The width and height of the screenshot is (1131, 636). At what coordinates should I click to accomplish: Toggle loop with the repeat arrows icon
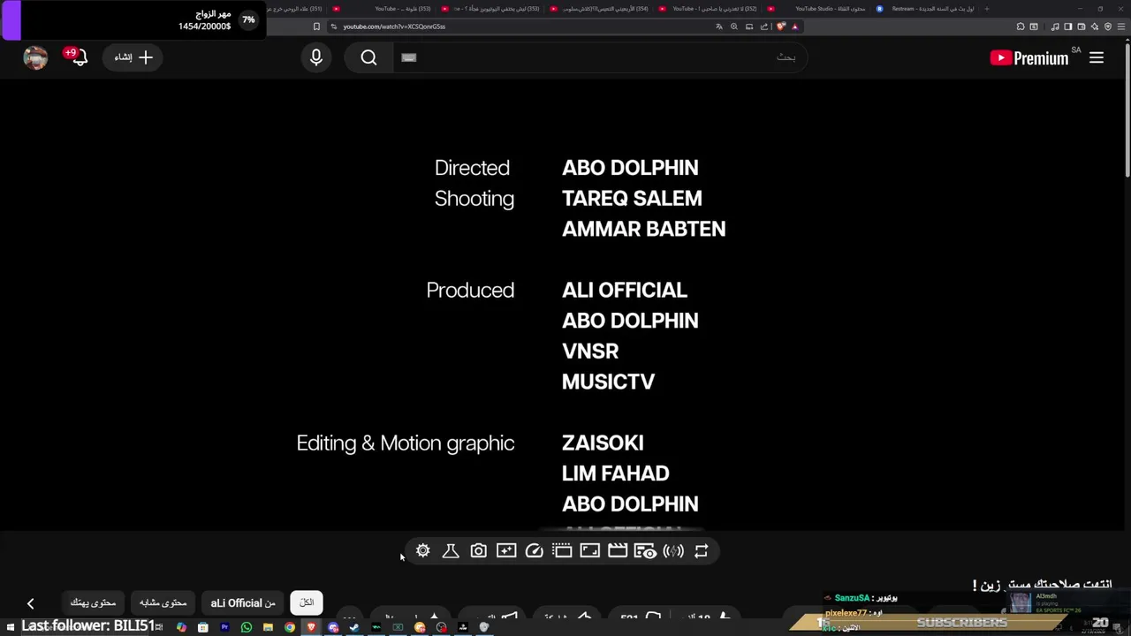coord(701,550)
